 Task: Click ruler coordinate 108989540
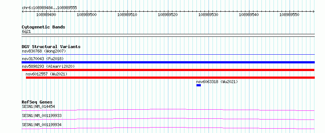pos(249,15)
